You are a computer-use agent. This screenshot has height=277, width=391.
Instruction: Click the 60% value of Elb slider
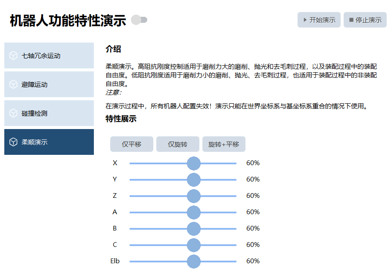pos(253,261)
